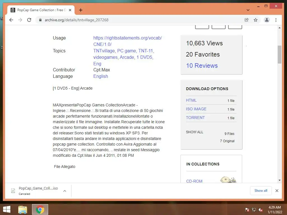Open the Arcade topic link
The width and height of the screenshot is (287, 215).
(x=127, y=57)
